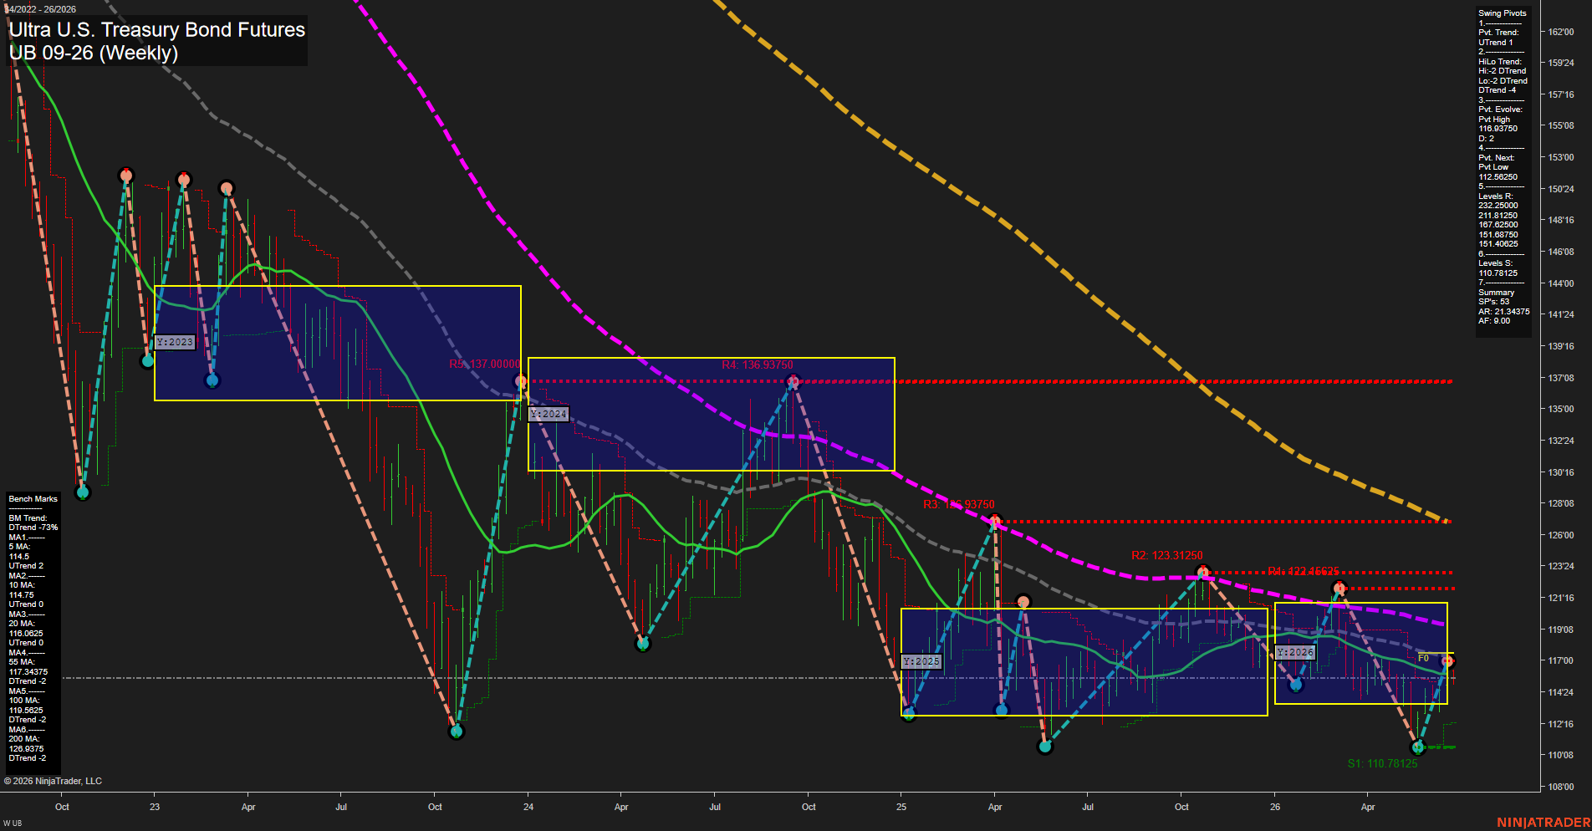Click the 'Swing Pivots' panel heading
Screen dimensions: 1592x831
tap(1502, 13)
